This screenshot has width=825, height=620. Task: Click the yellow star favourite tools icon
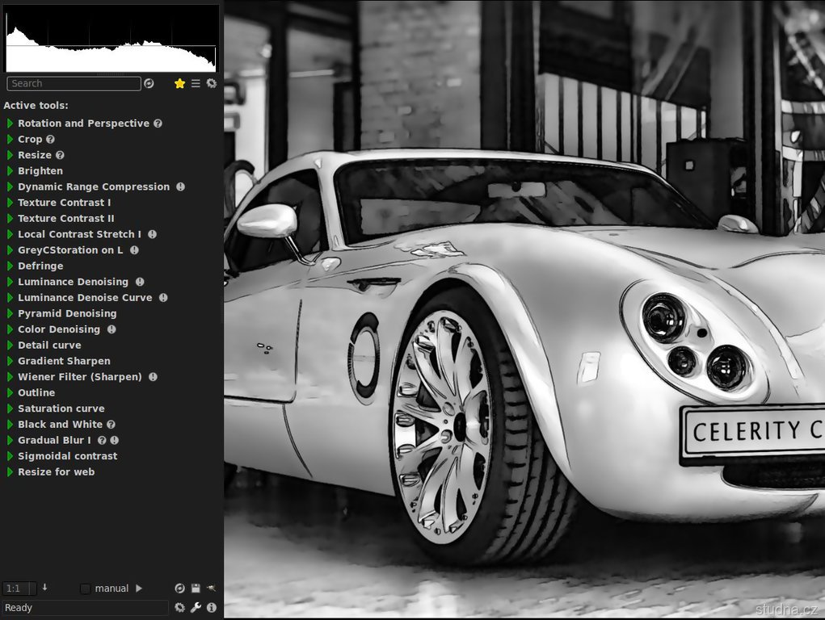point(180,83)
